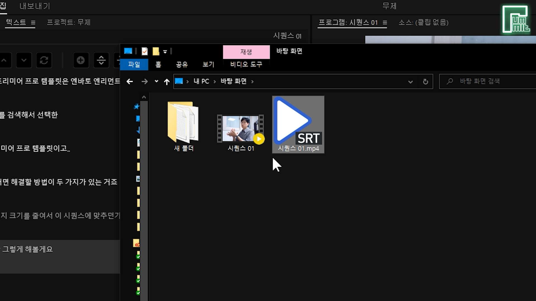
Task: Click the 내 PC breadcrumb link
Action: 201,81
